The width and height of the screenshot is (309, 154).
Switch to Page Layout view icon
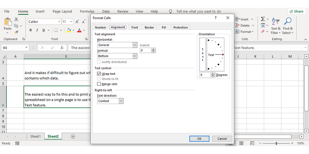point(242,143)
